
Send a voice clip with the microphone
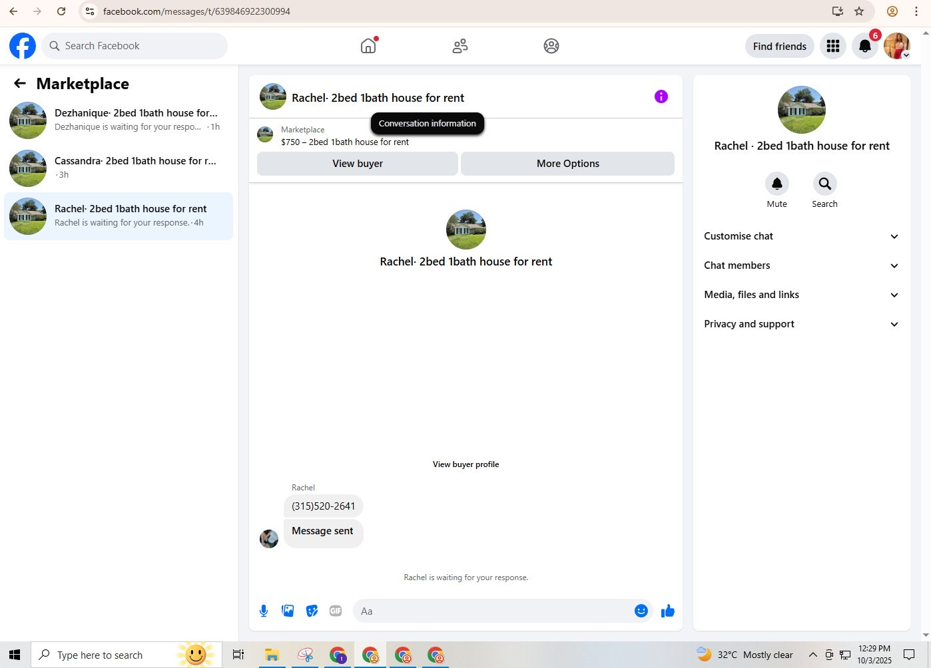click(264, 611)
